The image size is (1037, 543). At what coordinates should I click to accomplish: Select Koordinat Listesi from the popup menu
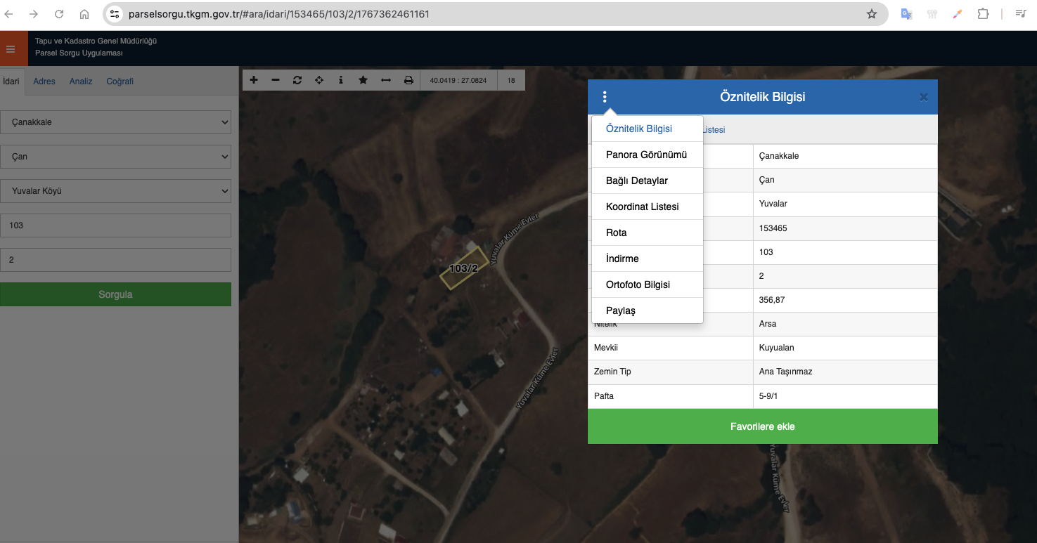click(x=643, y=207)
